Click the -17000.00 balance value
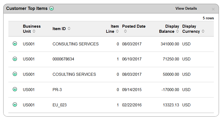 pyautogui.click(x=170, y=90)
